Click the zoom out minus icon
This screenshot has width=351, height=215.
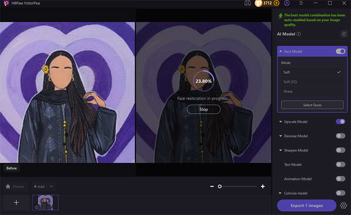[212, 186]
